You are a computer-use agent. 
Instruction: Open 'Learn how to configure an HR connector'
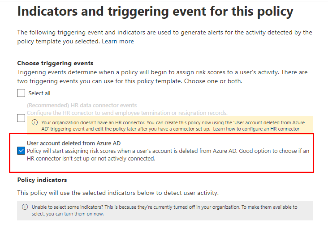(256, 129)
